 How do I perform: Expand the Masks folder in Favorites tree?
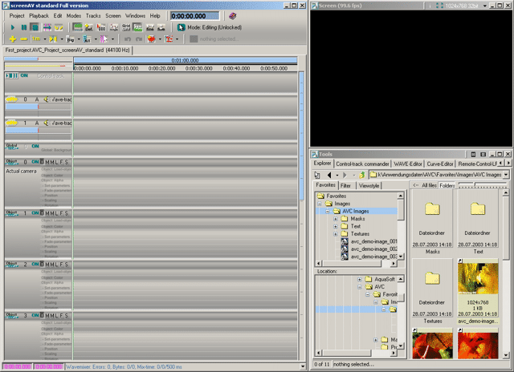[x=336, y=219]
